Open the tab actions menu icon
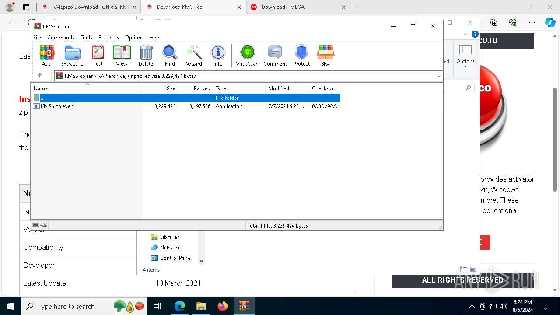 click(x=26, y=7)
